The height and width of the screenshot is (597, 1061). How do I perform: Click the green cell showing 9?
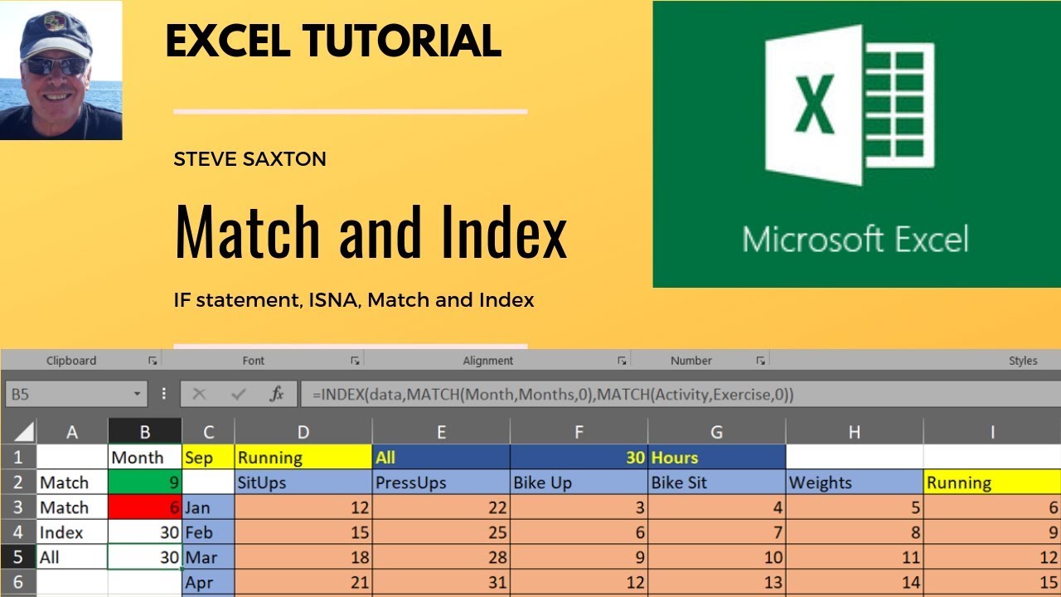[145, 482]
